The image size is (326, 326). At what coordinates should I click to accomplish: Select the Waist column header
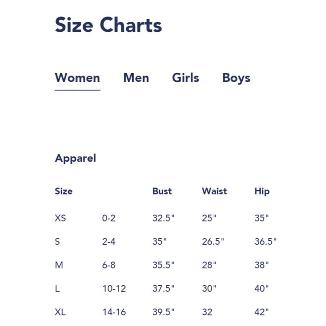pos(214,191)
